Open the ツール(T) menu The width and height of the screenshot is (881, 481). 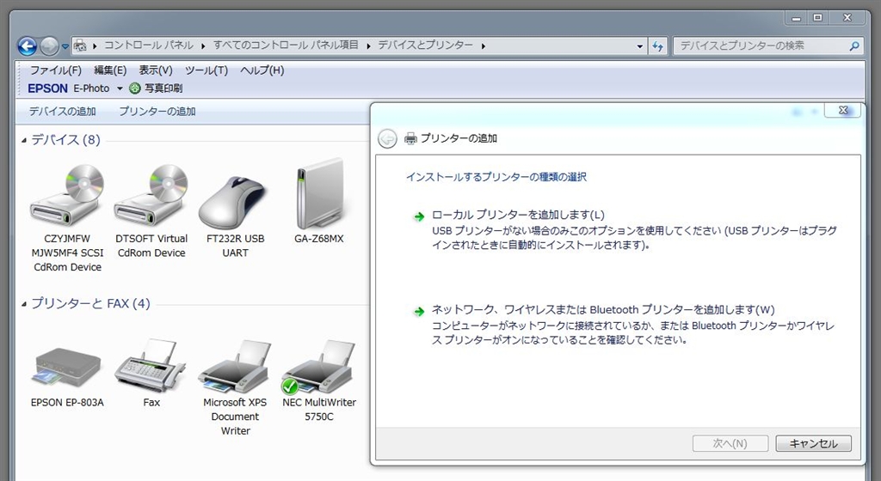[x=206, y=70]
